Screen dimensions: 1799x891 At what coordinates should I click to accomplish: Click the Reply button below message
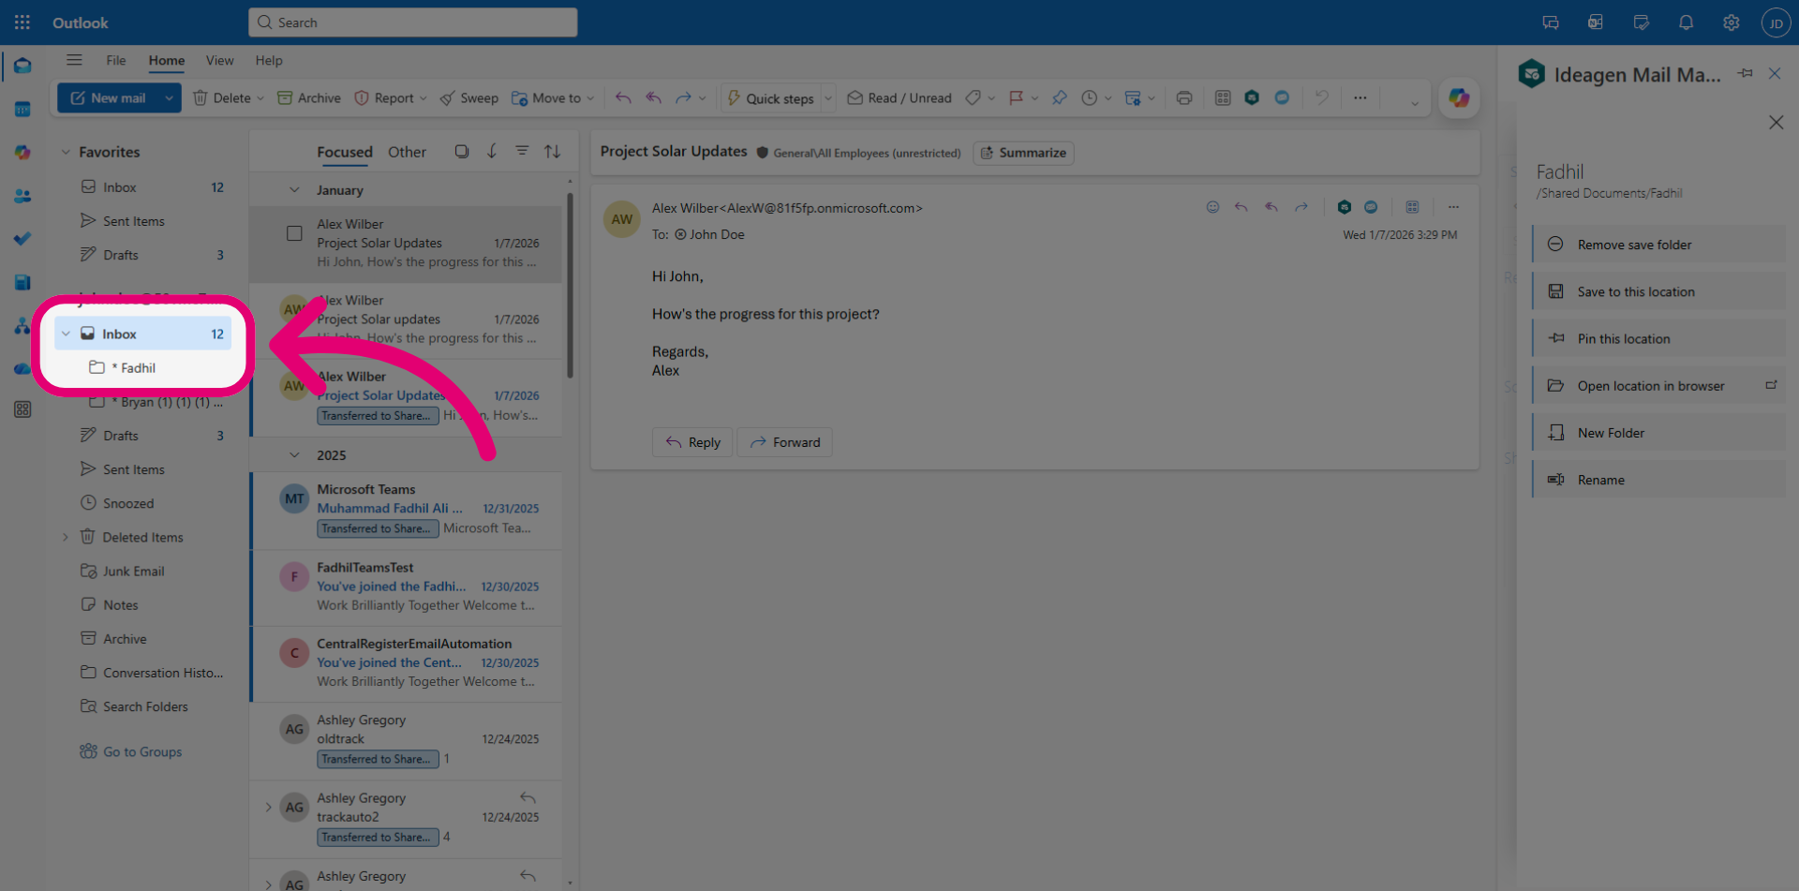point(692,442)
